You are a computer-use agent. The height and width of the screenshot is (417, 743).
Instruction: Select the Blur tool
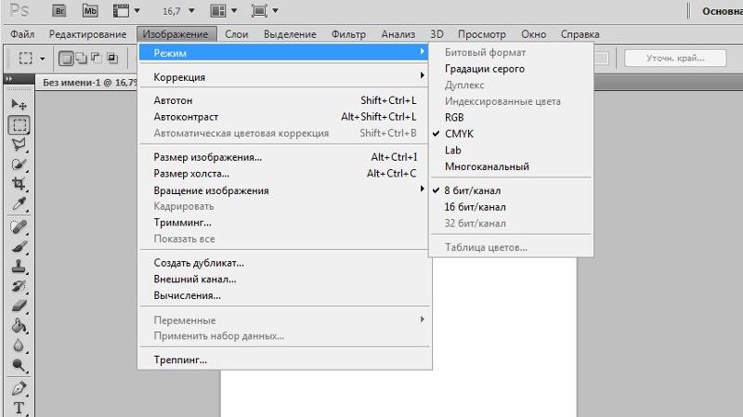19,345
